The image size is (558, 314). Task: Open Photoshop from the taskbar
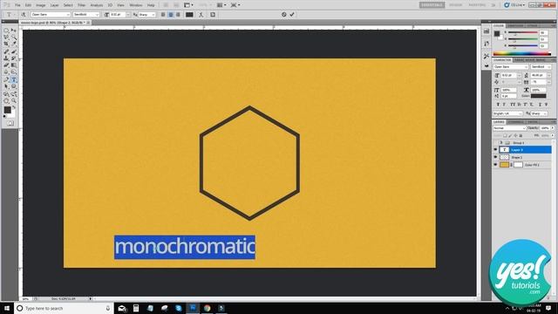pos(193,308)
